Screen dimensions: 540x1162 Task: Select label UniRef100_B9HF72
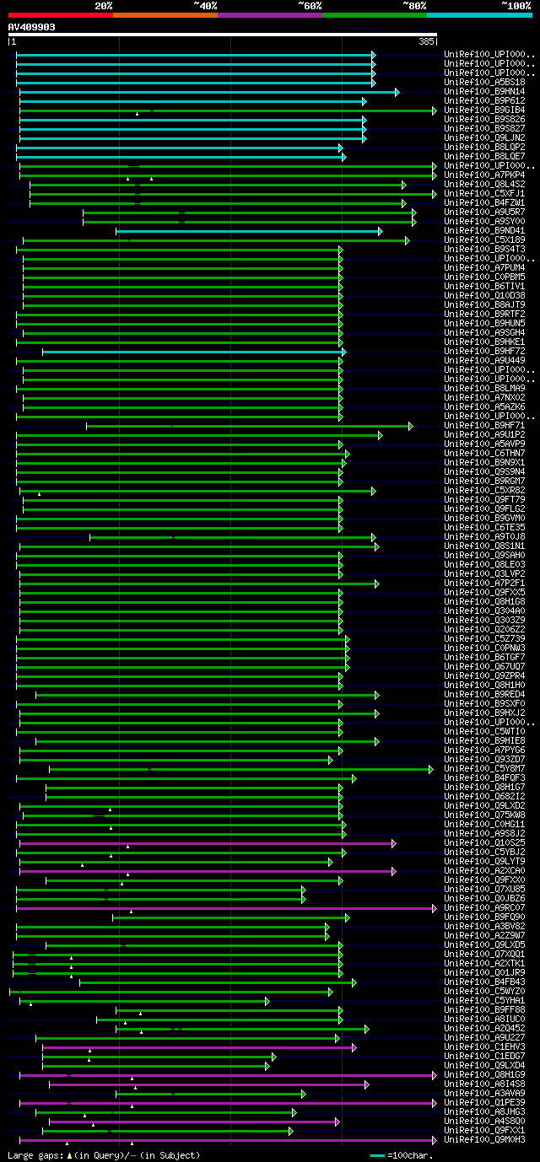pos(486,352)
